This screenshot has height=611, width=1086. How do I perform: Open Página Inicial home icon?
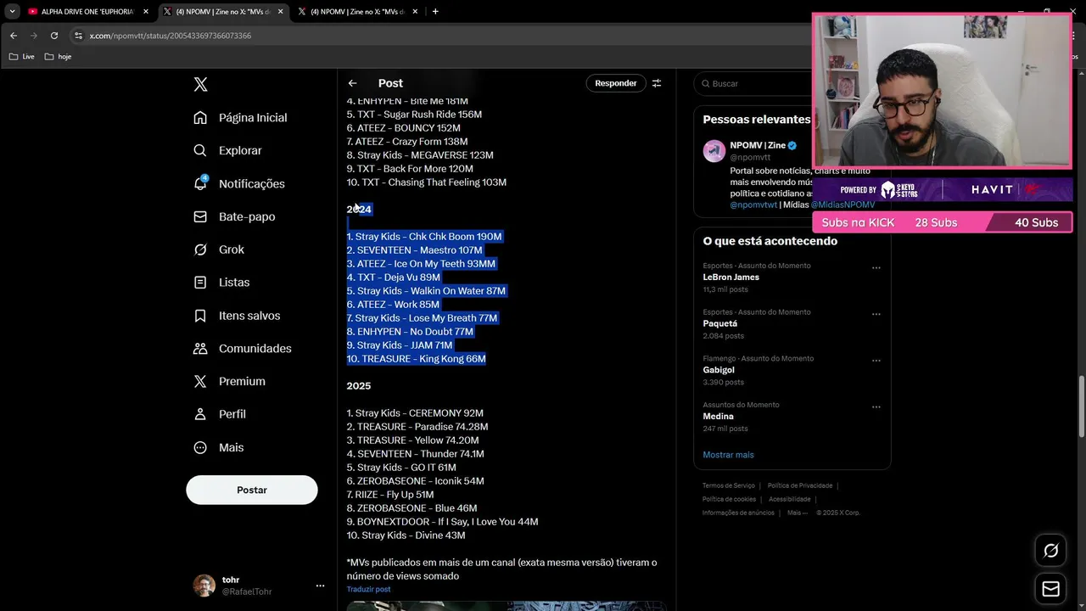[x=200, y=117]
